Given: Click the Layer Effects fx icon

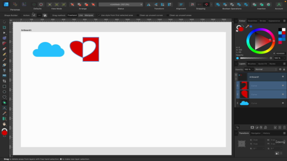Looking at the screenshot, I should (261, 127).
